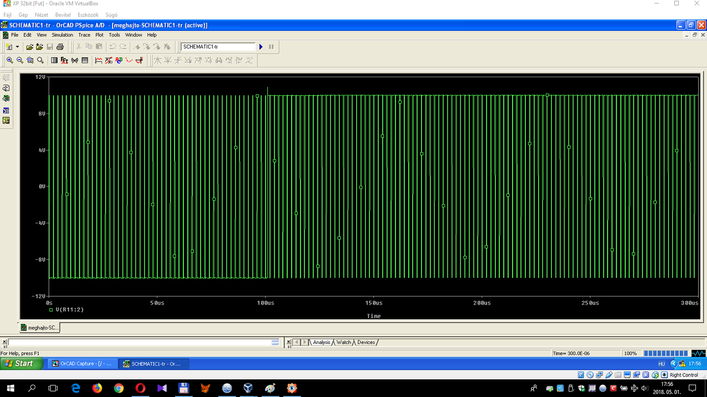Click the Evaluate Measurement icon
Screen dimensions: 707x397
(109, 60)
